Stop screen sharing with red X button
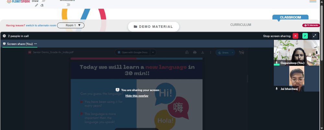Viewport: 324px width, 130px height. pos(295,36)
